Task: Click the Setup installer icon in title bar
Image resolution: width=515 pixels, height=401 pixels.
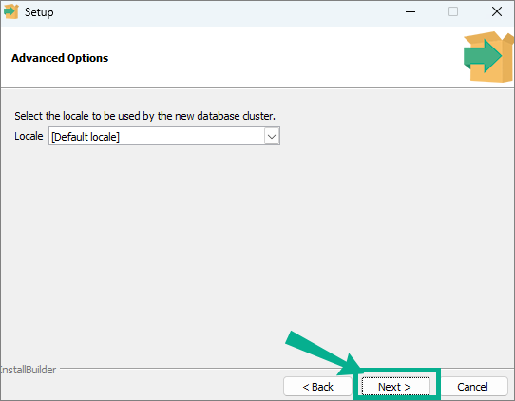Action: click(x=10, y=11)
